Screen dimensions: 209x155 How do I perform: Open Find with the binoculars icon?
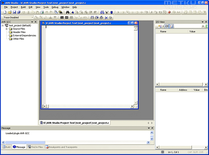68,12
